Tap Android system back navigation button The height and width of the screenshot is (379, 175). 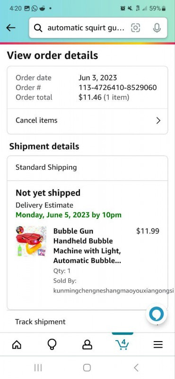pyautogui.click(x=136, y=368)
